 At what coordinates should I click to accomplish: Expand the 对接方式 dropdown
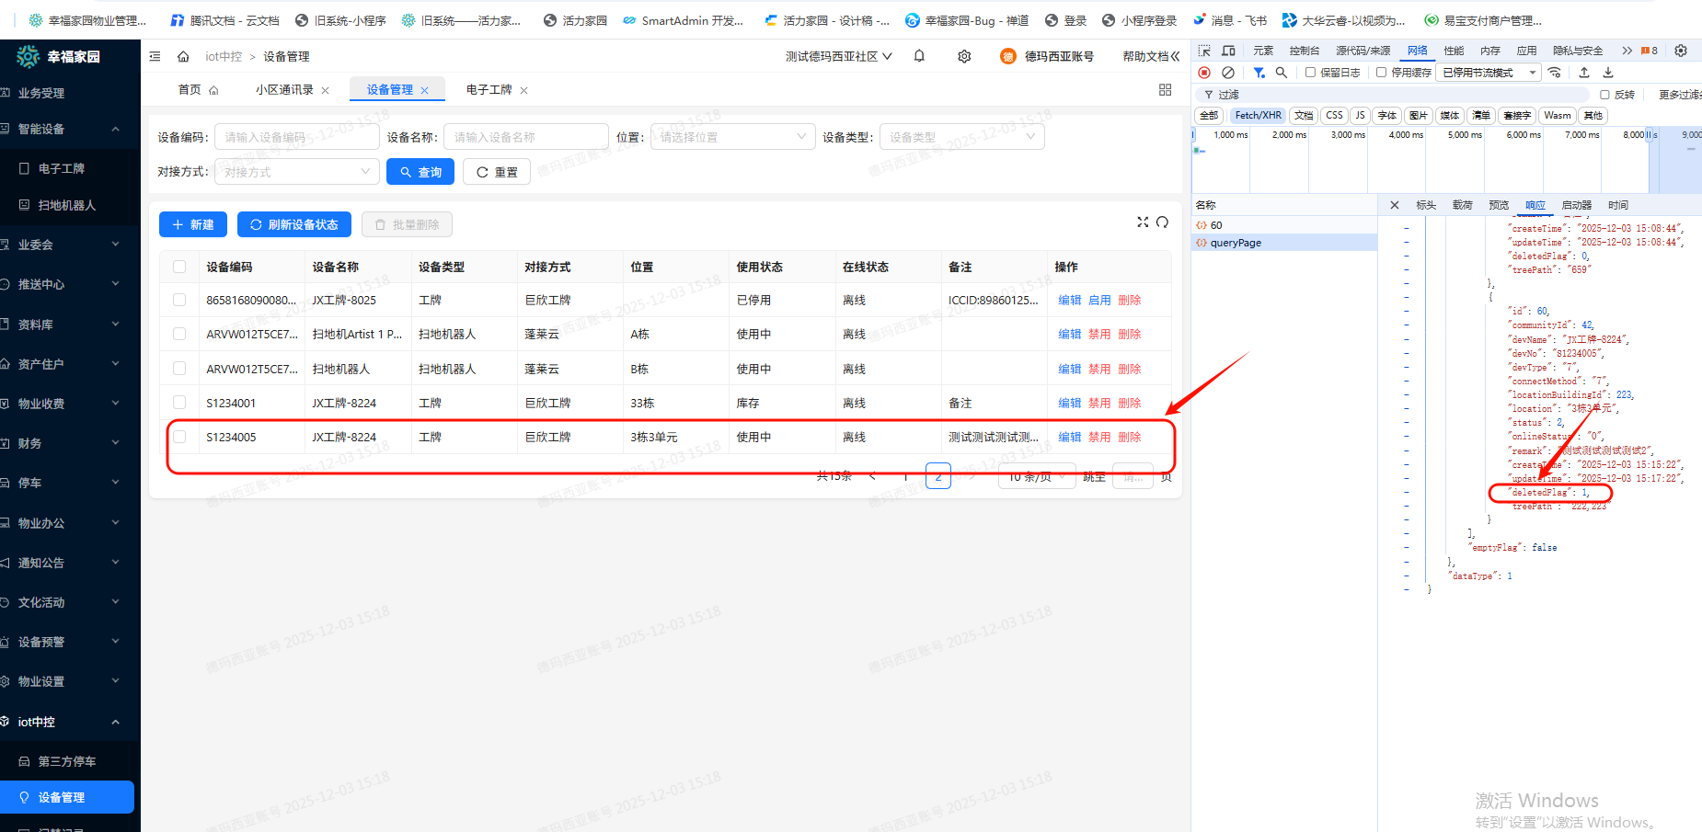(296, 172)
